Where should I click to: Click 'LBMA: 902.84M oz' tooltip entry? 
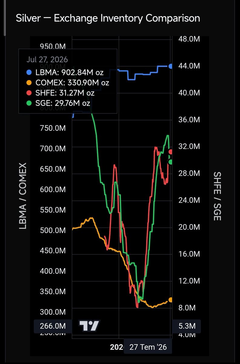(x=69, y=72)
